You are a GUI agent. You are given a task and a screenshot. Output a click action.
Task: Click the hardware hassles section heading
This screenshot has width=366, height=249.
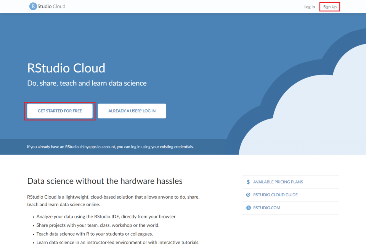click(104, 181)
